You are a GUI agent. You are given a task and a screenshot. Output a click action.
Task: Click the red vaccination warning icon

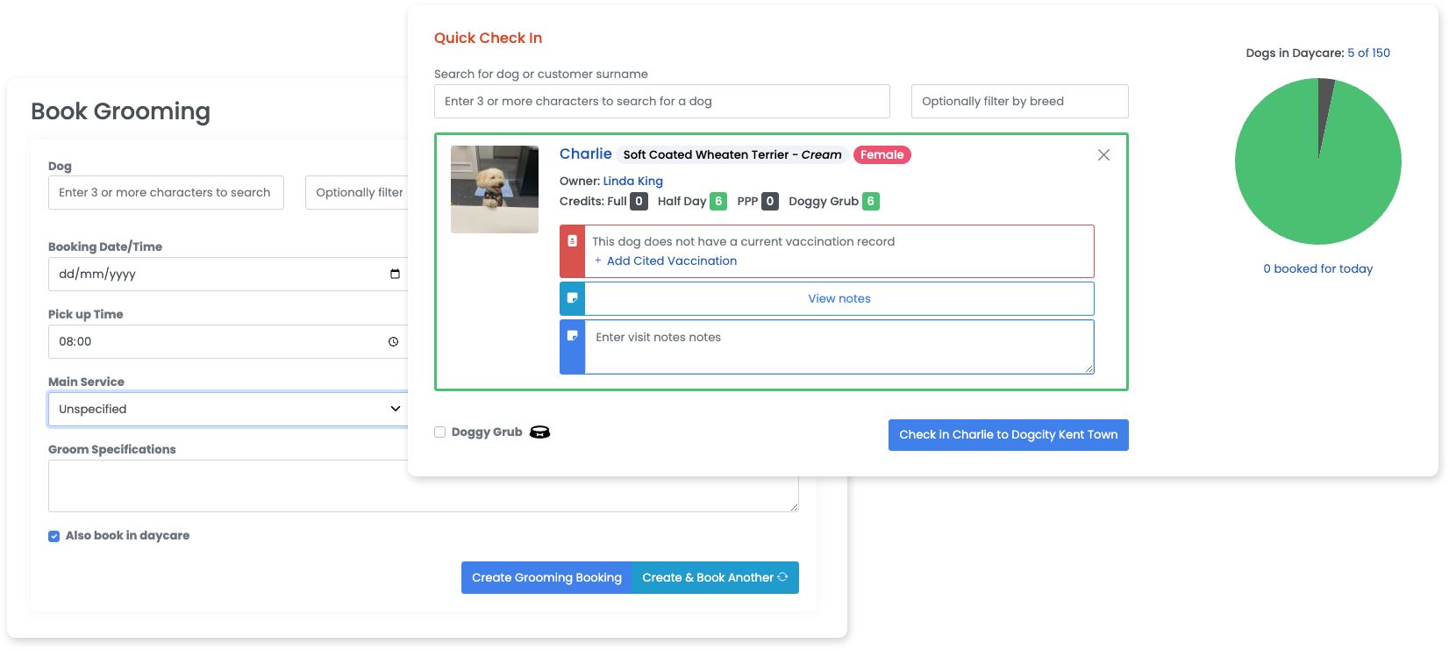coord(572,241)
